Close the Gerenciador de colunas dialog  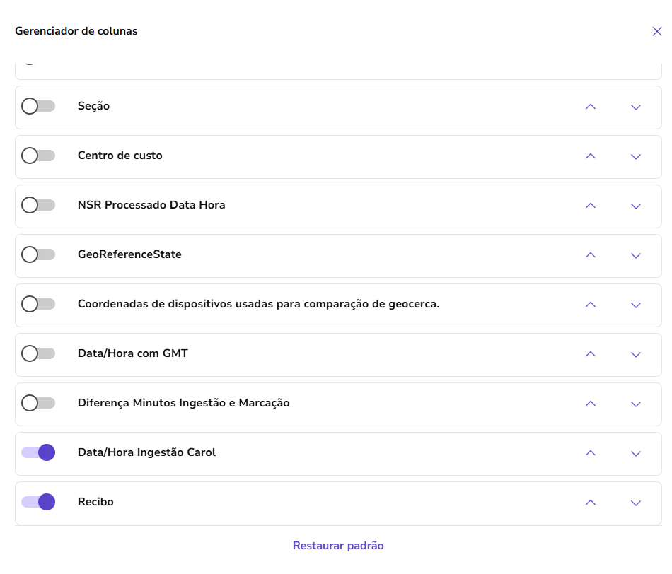tap(657, 31)
